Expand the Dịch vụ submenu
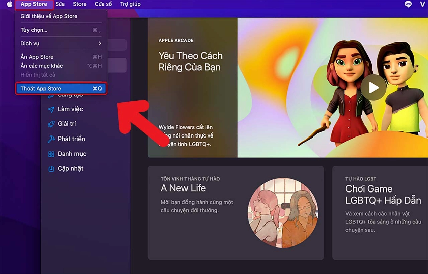The width and height of the screenshot is (428, 274). pyautogui.click(x=61, y=43)
